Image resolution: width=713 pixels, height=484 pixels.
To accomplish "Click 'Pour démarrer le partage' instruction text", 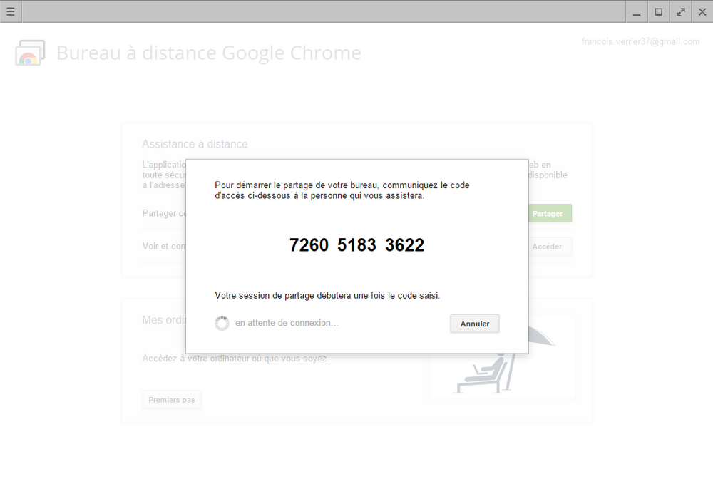I will 342,190.
